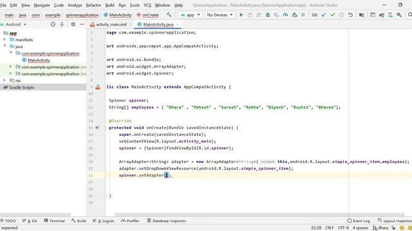Show Git history clock icon

[x=341, y=15]
